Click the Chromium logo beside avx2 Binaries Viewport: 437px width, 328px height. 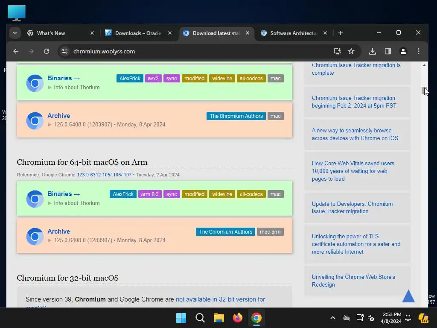35,83
